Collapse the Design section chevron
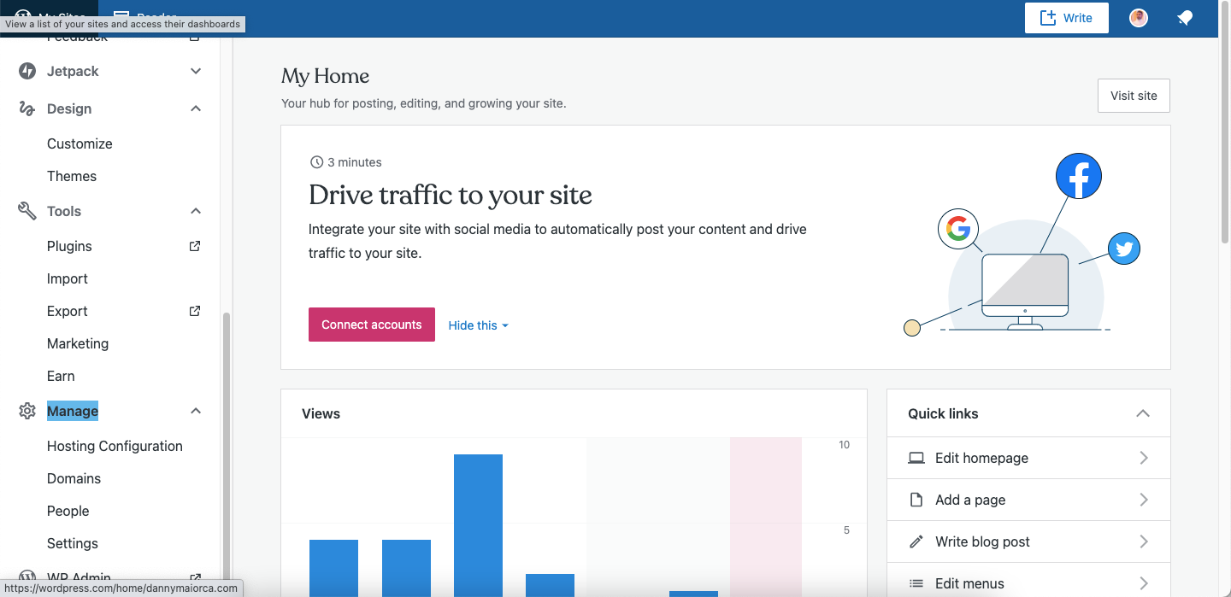 tap(196, 109)
